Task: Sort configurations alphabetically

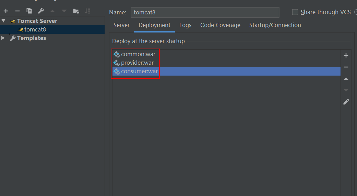Action: click(x=87, y=11)
